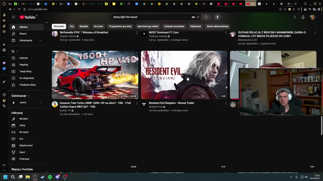The image size is (323, 181).
Task: Open Spotify from the Windows taskbar
Action: point(50,177)
